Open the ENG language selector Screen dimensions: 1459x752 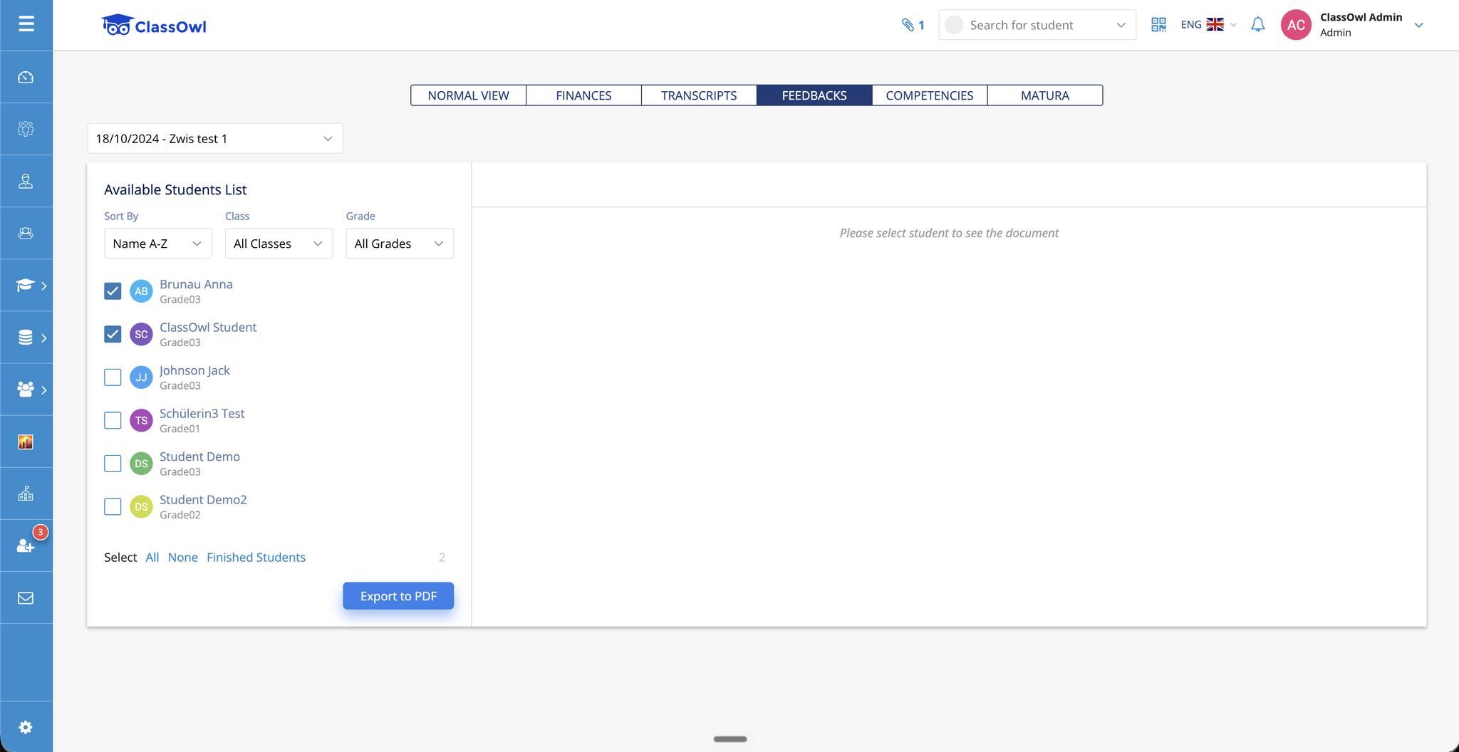click(1208, 25)
